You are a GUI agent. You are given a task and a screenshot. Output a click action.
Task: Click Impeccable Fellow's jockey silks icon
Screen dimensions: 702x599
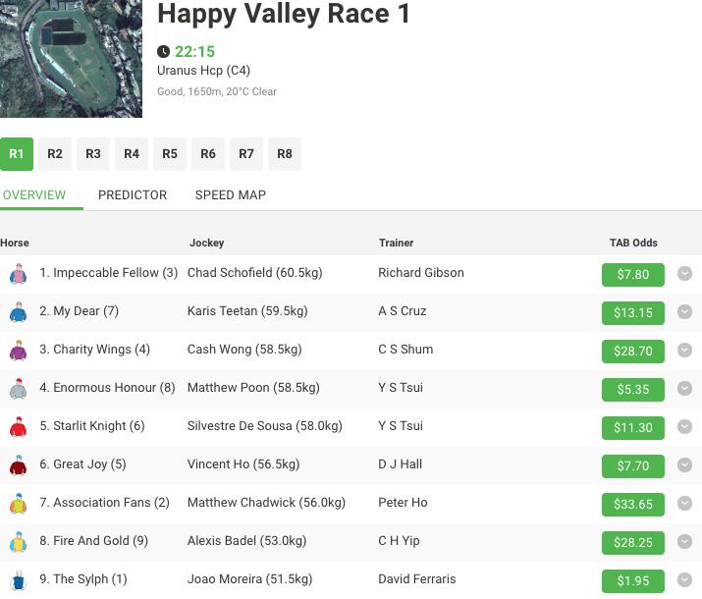point(18,274)
